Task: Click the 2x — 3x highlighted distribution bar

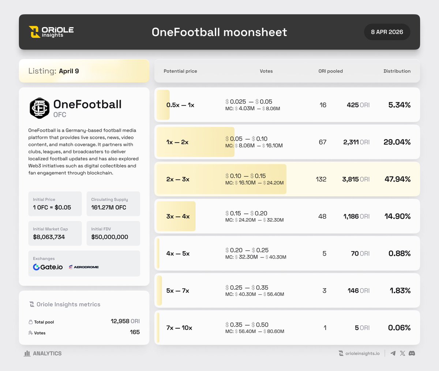Action: [x=221, y=179]
